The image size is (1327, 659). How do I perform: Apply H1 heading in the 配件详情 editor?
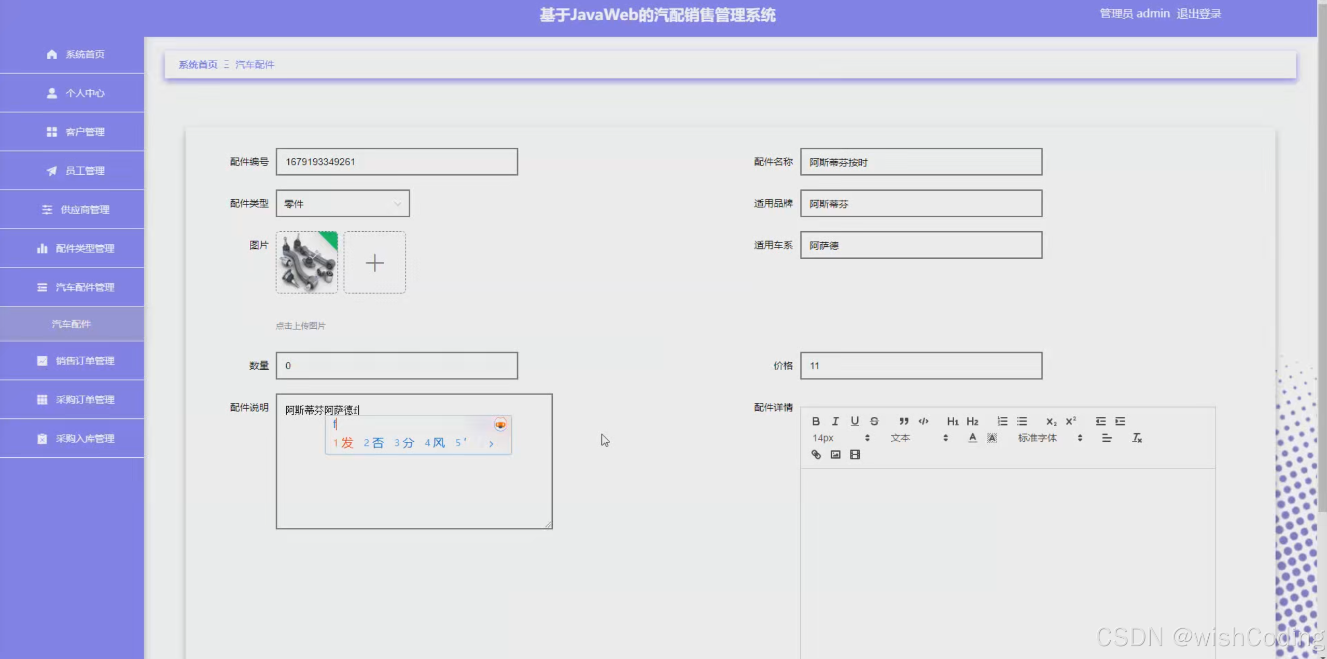pos(952,421)
